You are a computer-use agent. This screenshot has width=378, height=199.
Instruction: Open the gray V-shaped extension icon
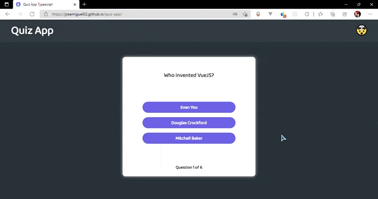click(x=270, y=14)
